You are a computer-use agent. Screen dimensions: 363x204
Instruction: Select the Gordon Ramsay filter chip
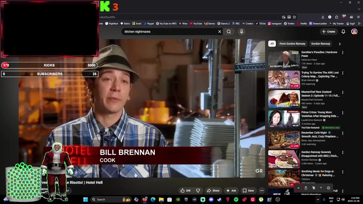[x=320, y=44]
